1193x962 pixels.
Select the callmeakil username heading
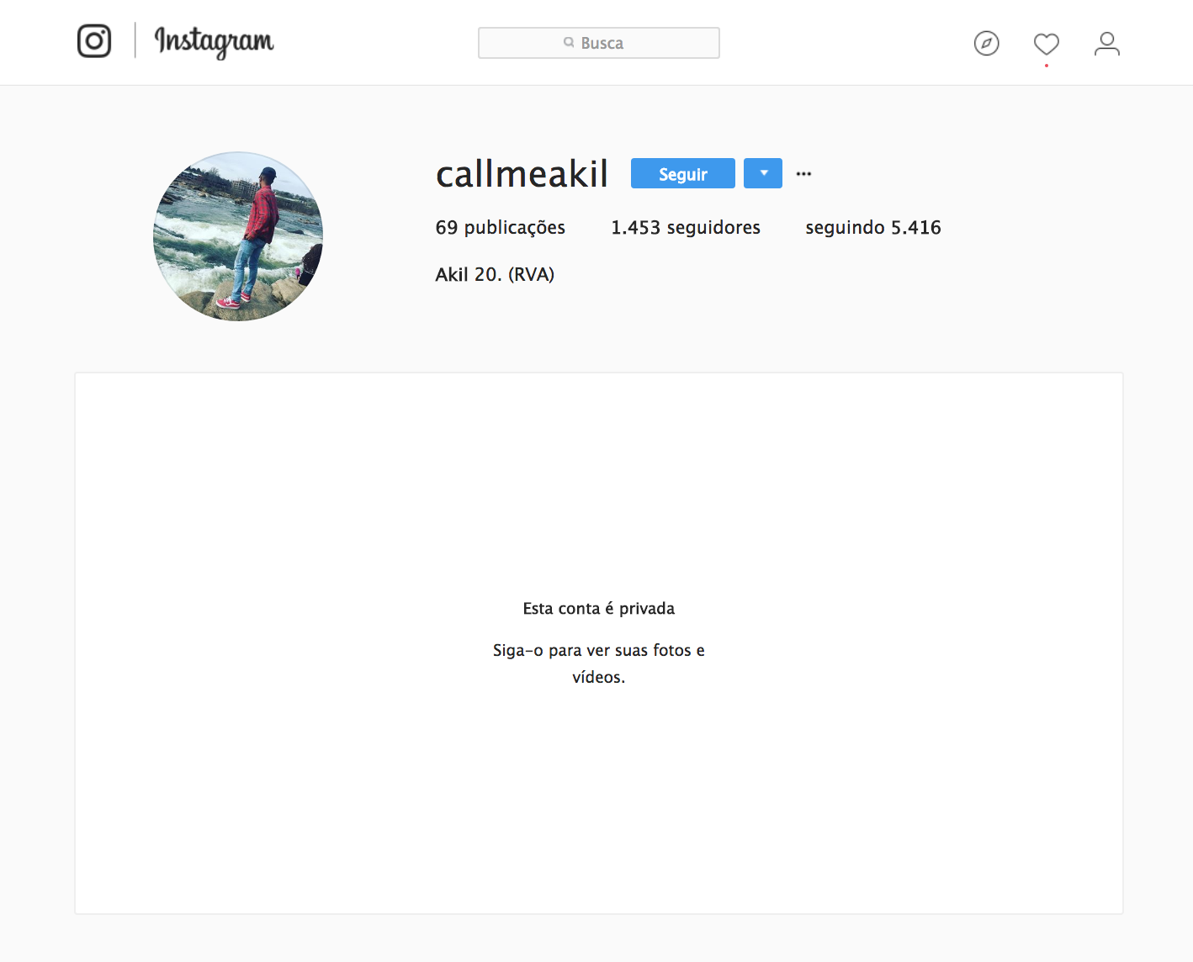pyautogui.click(x=522, y=174)
